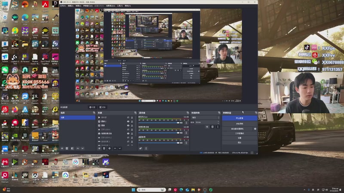The image size is (344, 193).
Task: Add a new scene with the plus icon in Scenes panel
Action: [x=62, y=148]
